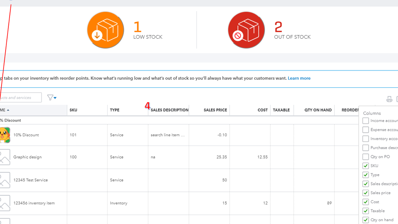The image size is (398, 224).
Task: Click the Graphic design placeholder image
Action: [5, 157]
